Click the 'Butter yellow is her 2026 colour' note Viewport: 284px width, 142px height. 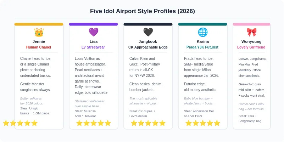pos(32,101)
